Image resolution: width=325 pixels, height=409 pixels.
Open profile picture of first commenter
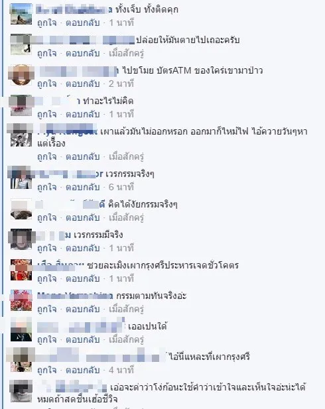[x=21, y=14]
